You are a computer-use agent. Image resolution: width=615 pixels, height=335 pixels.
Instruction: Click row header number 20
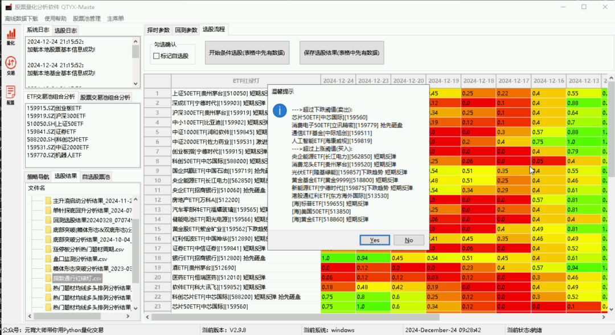(x=157, y=277)
